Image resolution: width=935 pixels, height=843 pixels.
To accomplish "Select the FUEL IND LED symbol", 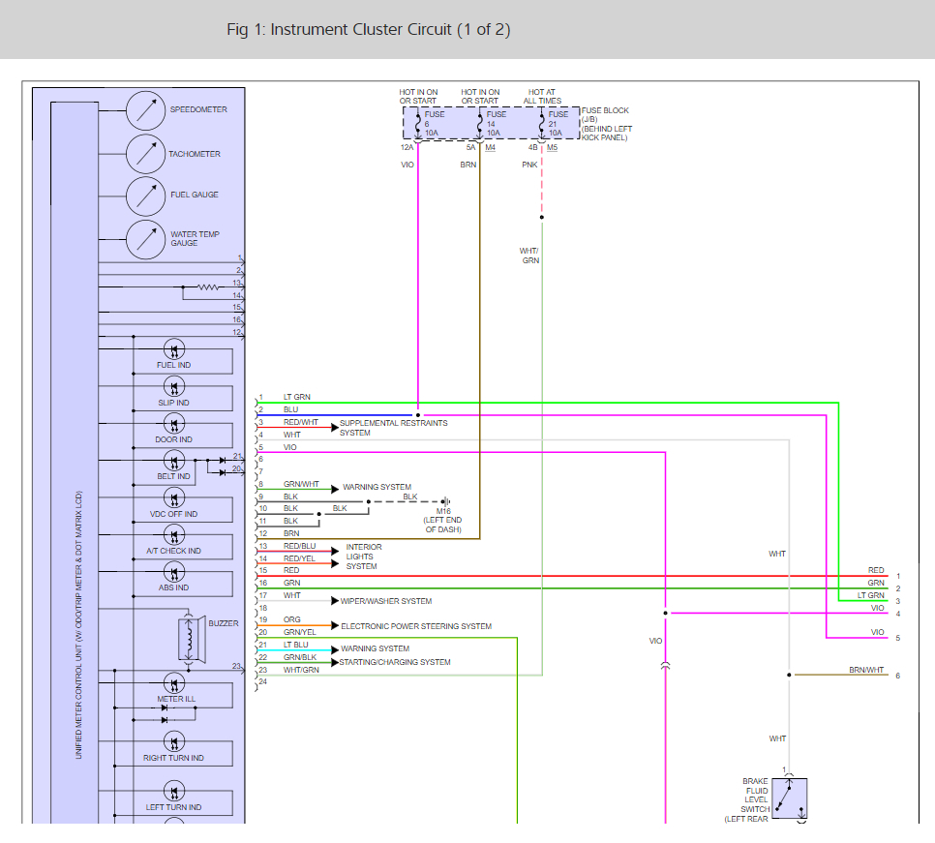I will click(174, 349).
